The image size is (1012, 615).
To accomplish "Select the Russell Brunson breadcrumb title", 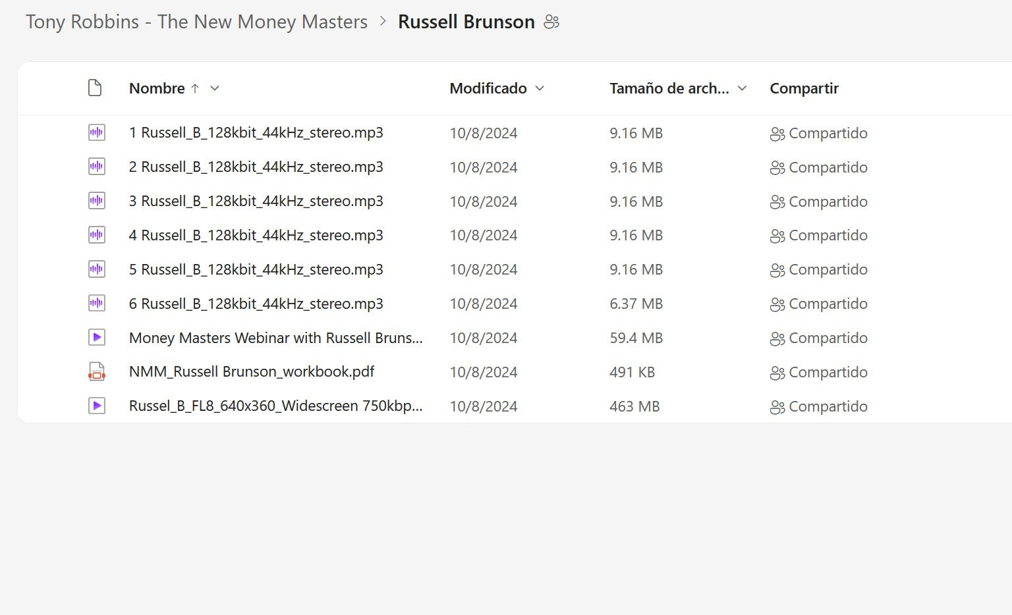I will [x=466, y=22].
